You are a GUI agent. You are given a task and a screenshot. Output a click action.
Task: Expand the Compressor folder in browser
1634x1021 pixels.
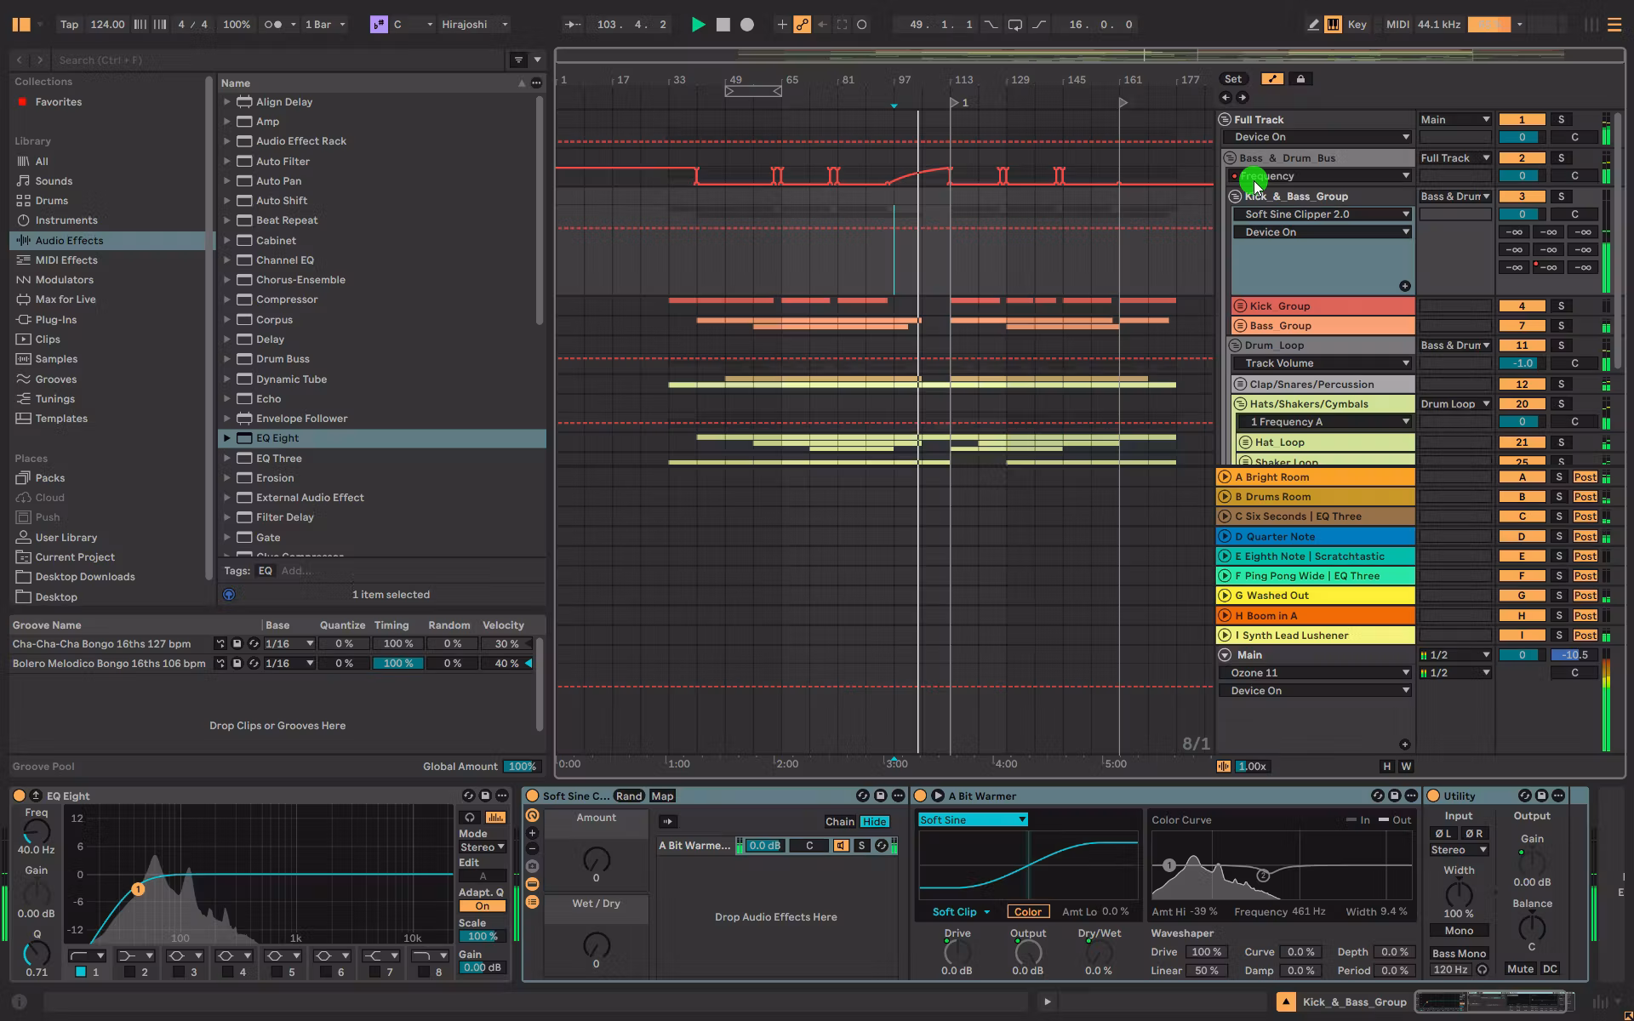point(227,299)
